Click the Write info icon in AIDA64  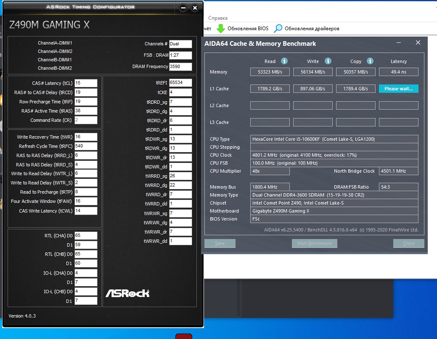[x=328, y=61]
